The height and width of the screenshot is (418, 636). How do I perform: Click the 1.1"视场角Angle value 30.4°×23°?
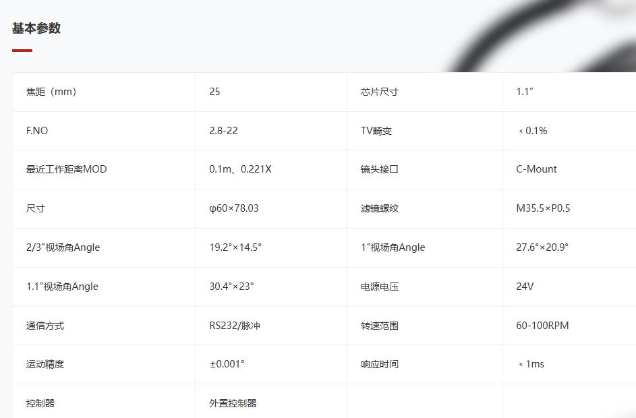pyautogui.click(x=231, y=287)
